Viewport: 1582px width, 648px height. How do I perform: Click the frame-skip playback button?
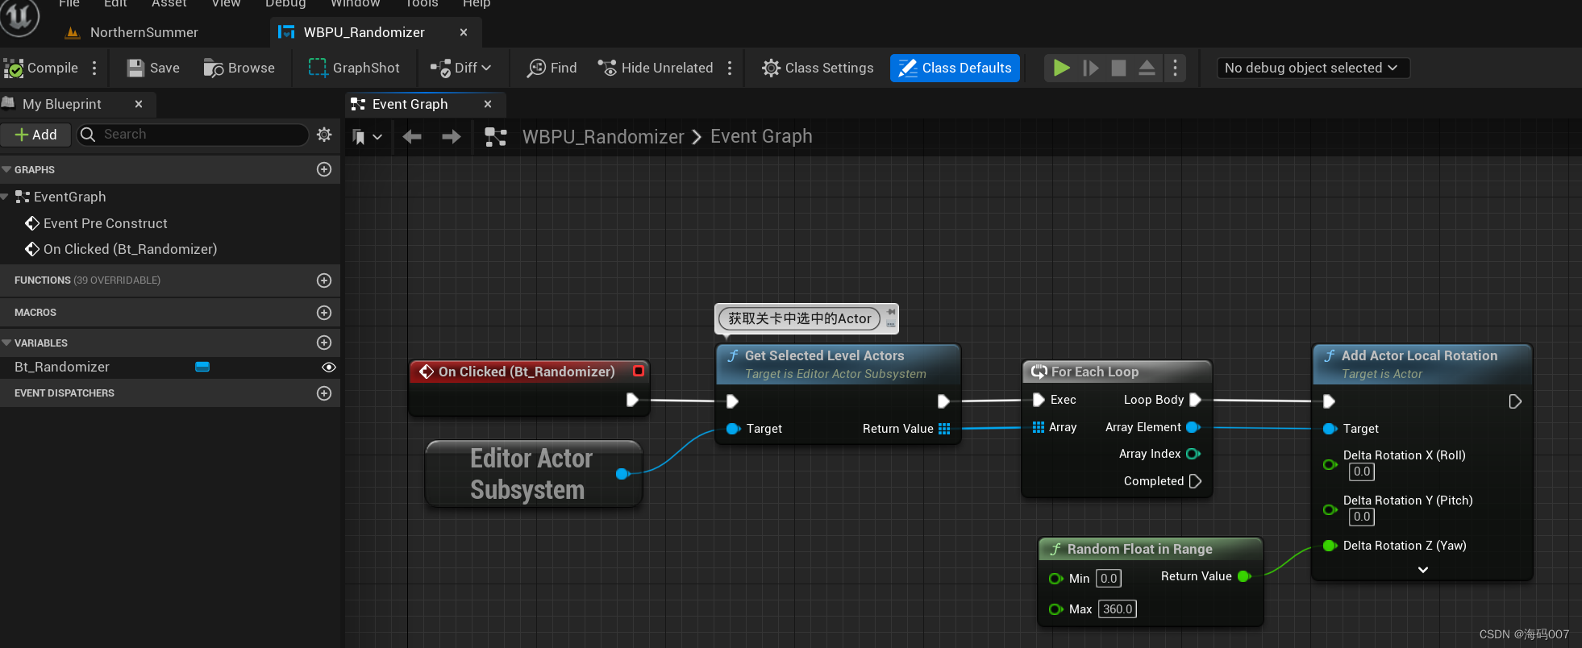pos(1090,68)
